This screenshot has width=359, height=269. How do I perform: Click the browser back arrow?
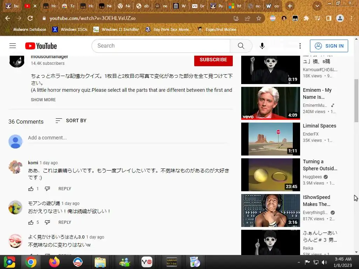[8, 18]
